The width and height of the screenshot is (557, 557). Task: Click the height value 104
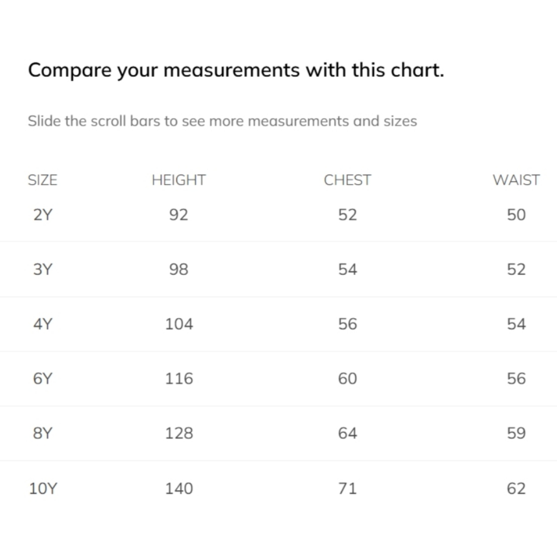point(179,324)
